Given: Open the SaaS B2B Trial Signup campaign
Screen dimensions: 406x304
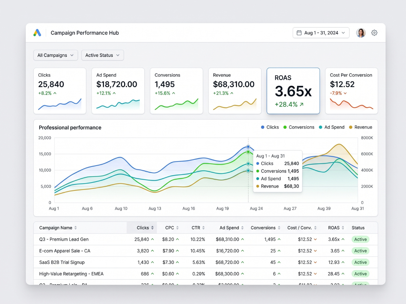Looking at the screenshot, I should pos(62,262).
